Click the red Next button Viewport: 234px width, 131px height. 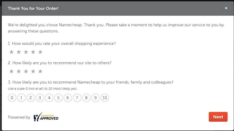click(218, 117)
